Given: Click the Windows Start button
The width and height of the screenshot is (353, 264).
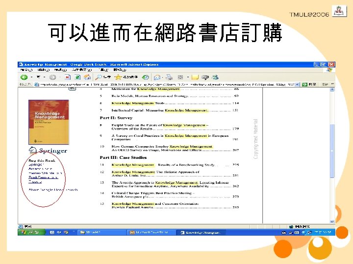Looking at the screenshot, I should coord(31,232).
